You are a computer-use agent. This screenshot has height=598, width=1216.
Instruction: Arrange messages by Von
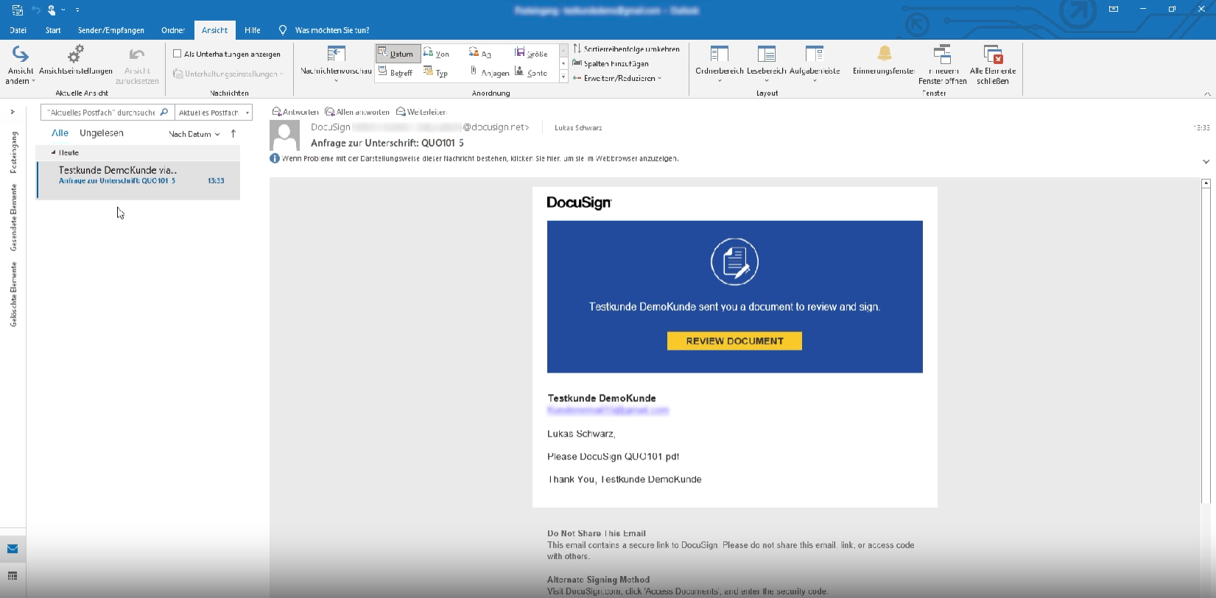pos(437,54)
